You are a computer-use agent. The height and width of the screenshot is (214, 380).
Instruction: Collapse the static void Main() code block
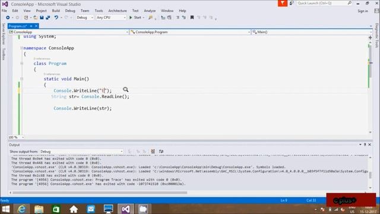[x=21, y=79]
